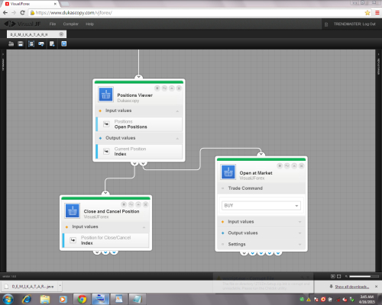This screenshot has width=382, height=305.
Task: Click the Positions Viewer block icon
Action: pos(105,95)
